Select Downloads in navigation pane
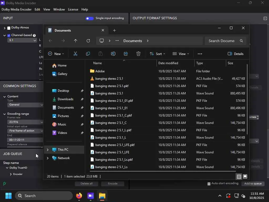 click(65, 99)
